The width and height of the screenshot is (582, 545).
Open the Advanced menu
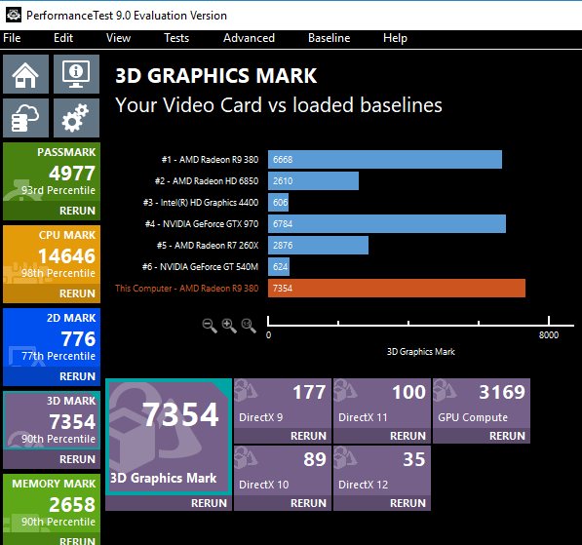249,38
